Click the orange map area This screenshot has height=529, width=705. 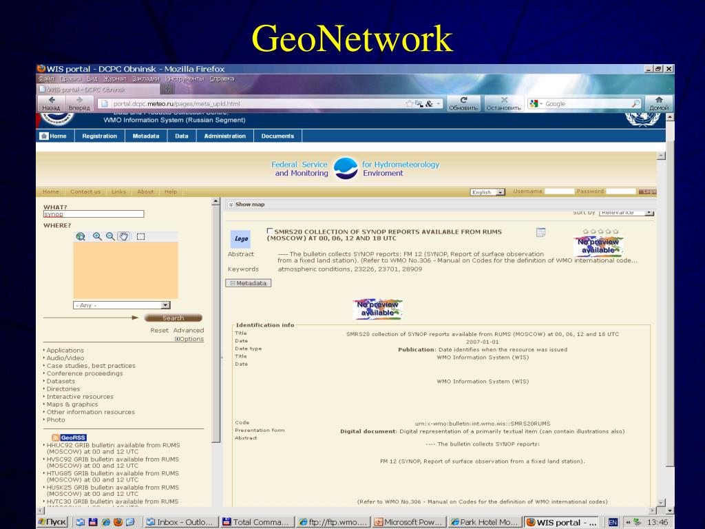click(125, 270)
